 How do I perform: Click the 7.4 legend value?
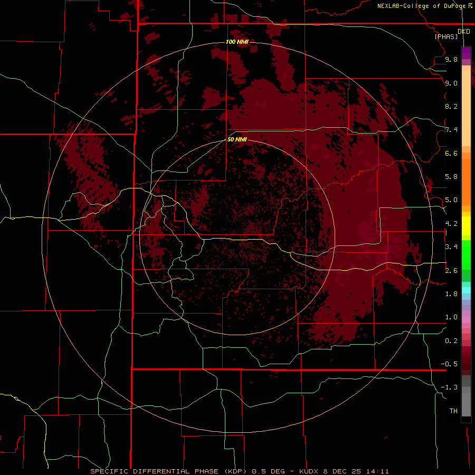[451, 130]
